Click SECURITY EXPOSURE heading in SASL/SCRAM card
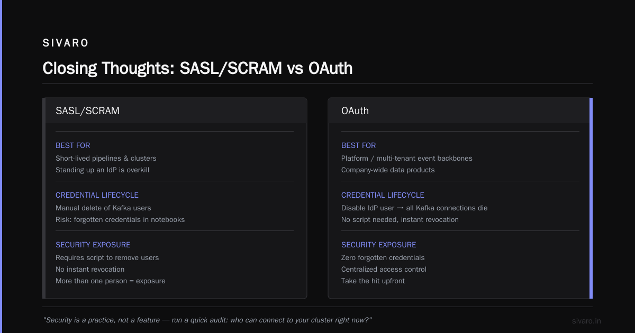The image size is (635, 333). (x=93, y=245)
